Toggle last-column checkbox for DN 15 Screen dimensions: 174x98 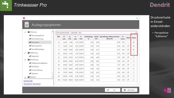tap(134, 50)
